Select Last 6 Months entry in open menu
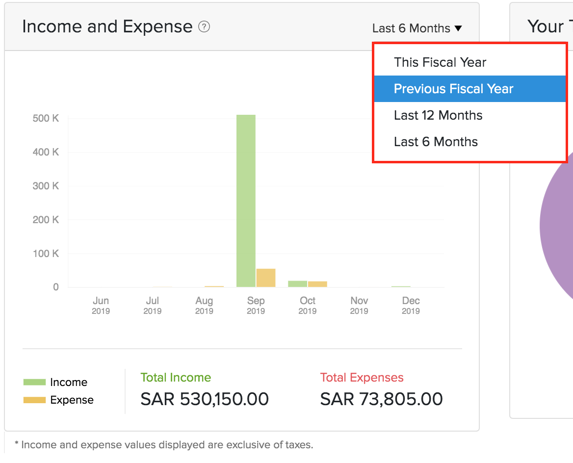Screen dimensions: 573x463 coord(435,142)
